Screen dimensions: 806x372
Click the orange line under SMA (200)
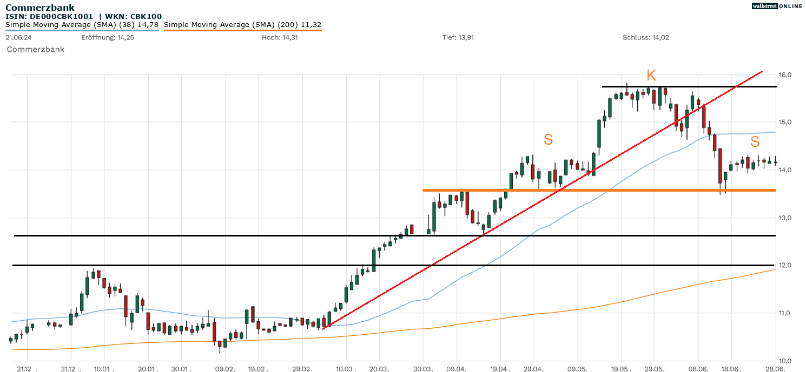click(x=242, y=30)
